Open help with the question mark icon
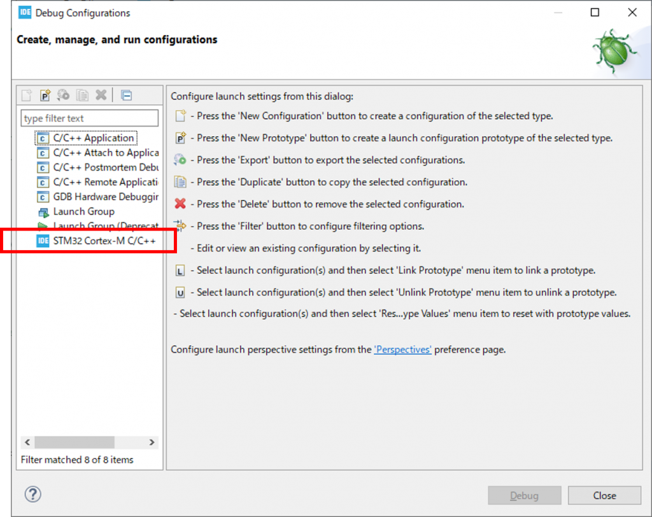 [x=33, y=494]
